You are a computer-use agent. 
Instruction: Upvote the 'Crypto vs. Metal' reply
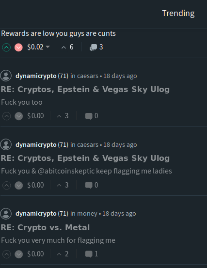point(7,254)
